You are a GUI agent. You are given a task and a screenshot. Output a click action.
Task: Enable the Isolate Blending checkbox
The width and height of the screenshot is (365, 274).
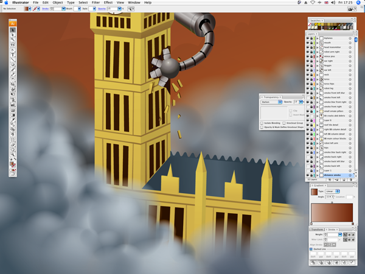click(262, 123)
